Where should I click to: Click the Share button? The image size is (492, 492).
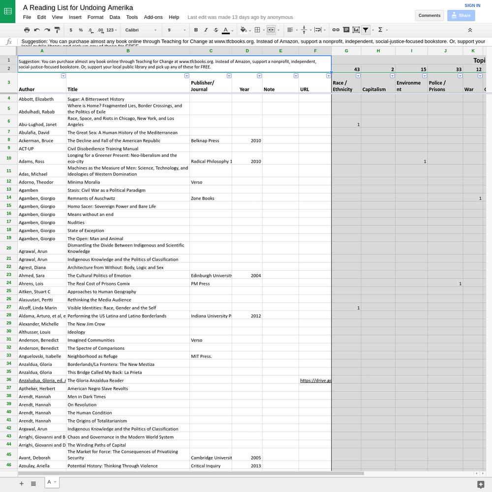click(461, 15)
